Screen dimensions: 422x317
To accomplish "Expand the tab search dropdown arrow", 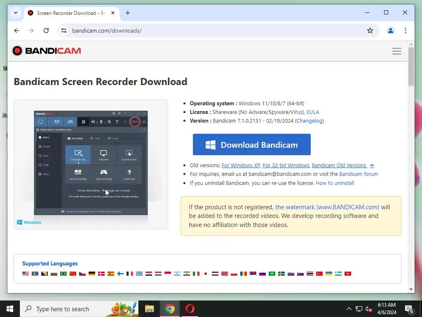I will [16, 13].
